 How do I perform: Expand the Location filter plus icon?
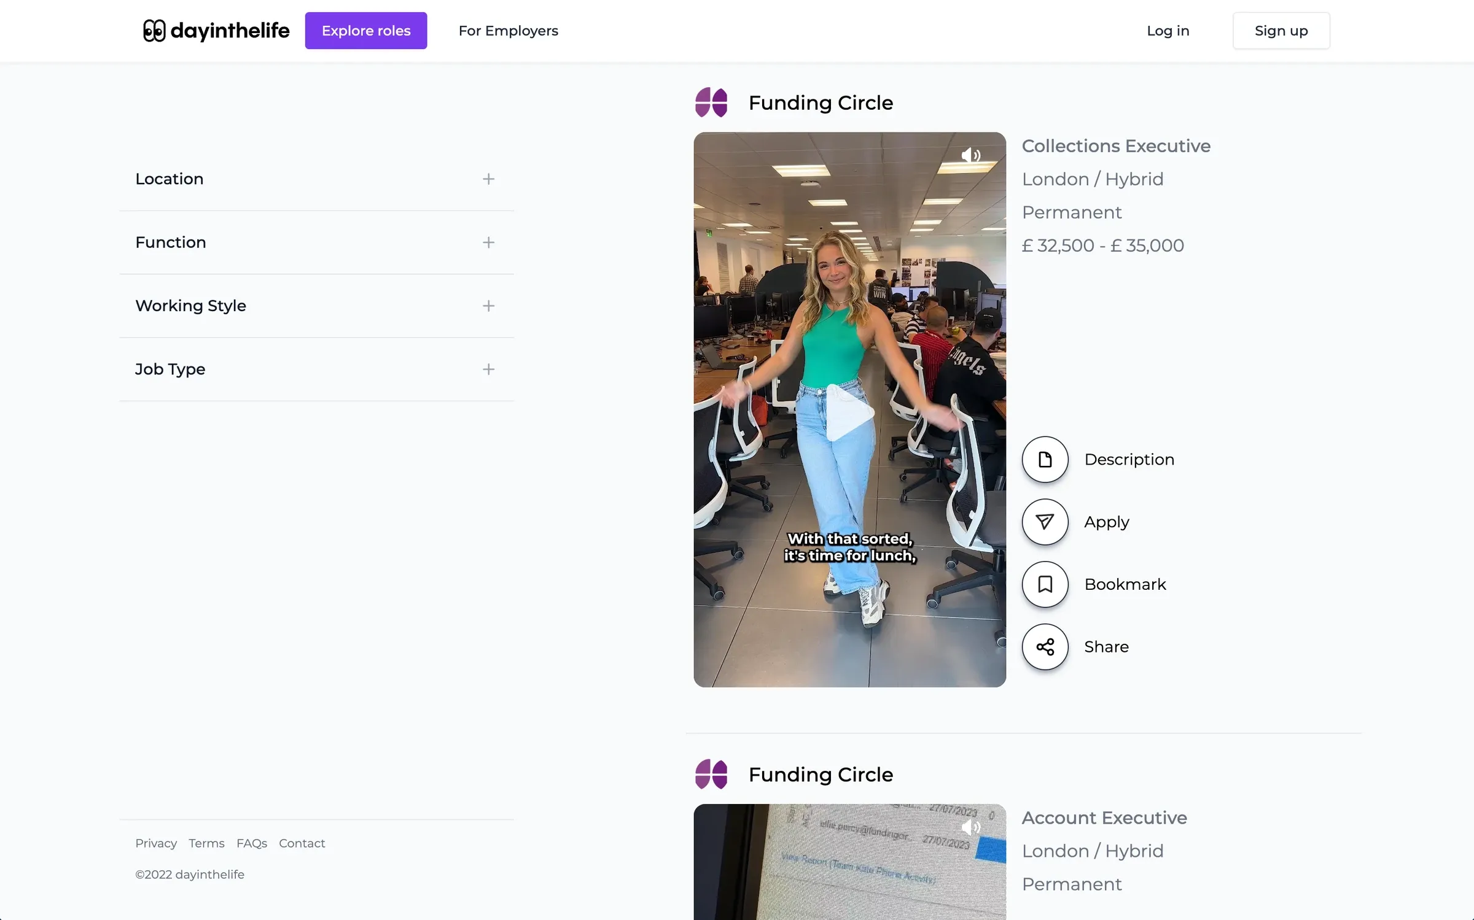click(x=488, y=179)
